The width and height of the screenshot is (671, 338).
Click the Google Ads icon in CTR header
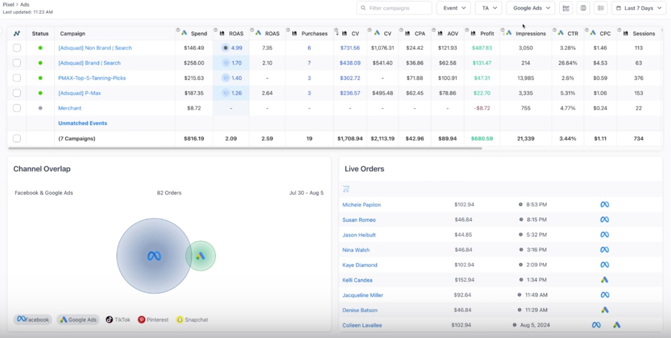pos(560,32)
